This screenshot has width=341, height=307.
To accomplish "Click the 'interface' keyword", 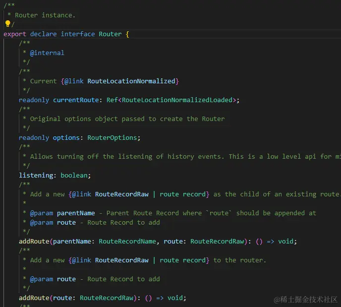I will (x=78, y=34).
